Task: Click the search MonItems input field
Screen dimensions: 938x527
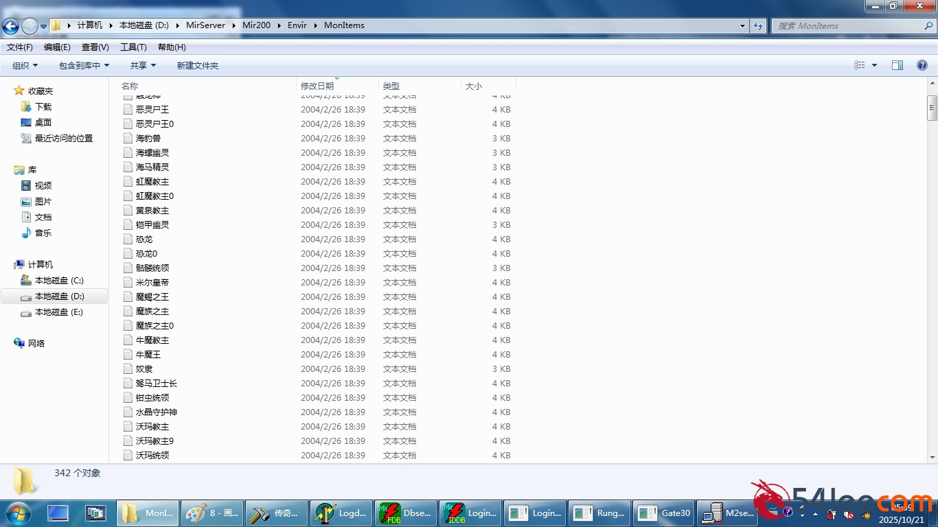Action: click(848, 25)
